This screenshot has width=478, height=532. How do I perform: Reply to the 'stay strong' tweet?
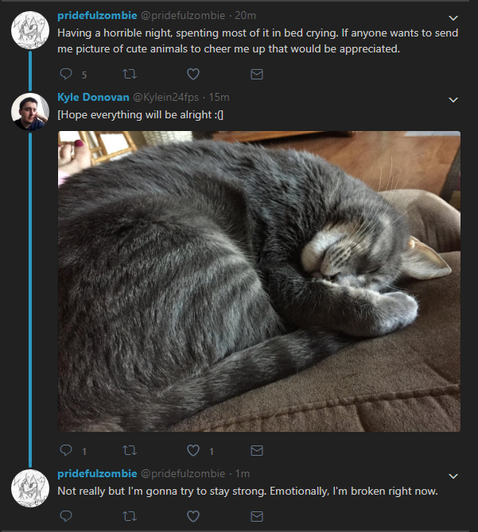point(66,516)
